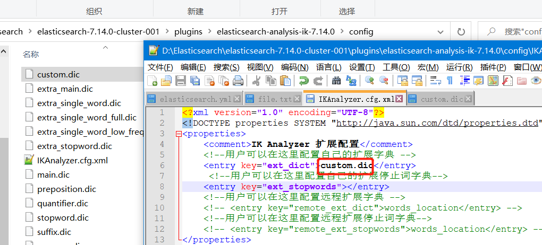Open the 运行(R) menu
The width and height of the screenshot is (542, 245).
[460, 67]
